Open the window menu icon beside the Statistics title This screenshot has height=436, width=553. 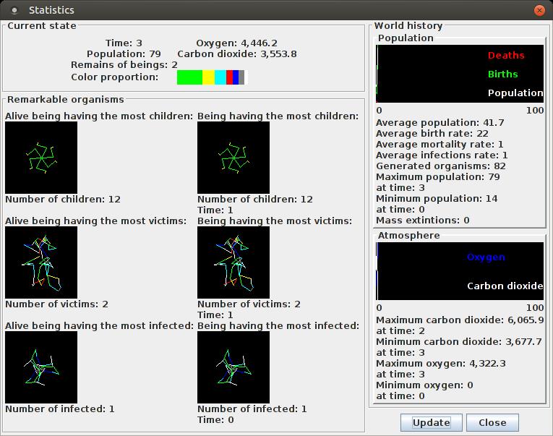pos(14,10)
